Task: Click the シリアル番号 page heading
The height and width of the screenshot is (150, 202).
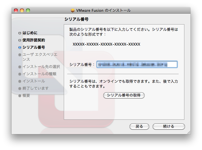Action: 76,19
